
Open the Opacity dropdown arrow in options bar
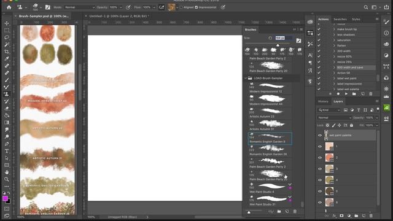121,7
